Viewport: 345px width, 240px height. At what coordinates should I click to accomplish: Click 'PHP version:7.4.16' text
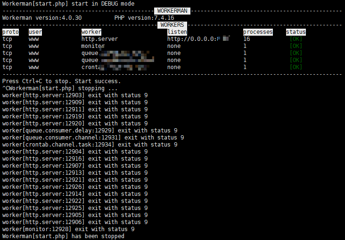click(x=144, y=18)
